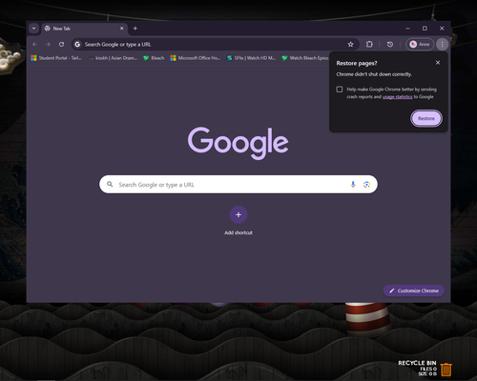Open the Bleach bookmark

(154, 58)
